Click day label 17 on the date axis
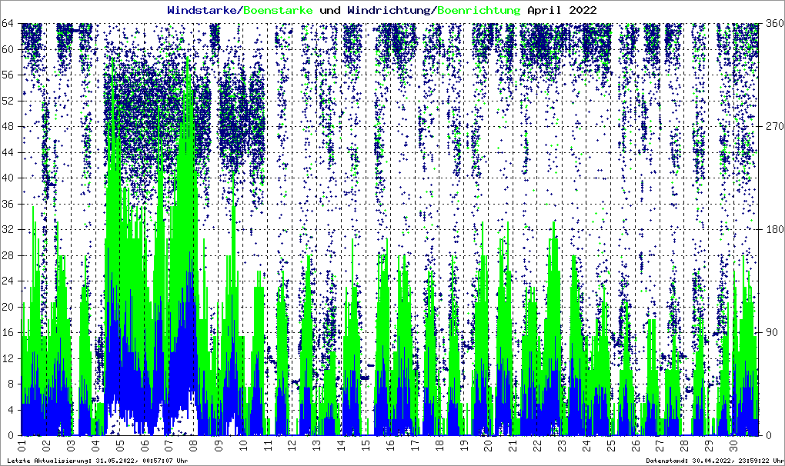This screenshot has height=466, width=785. 414,444
